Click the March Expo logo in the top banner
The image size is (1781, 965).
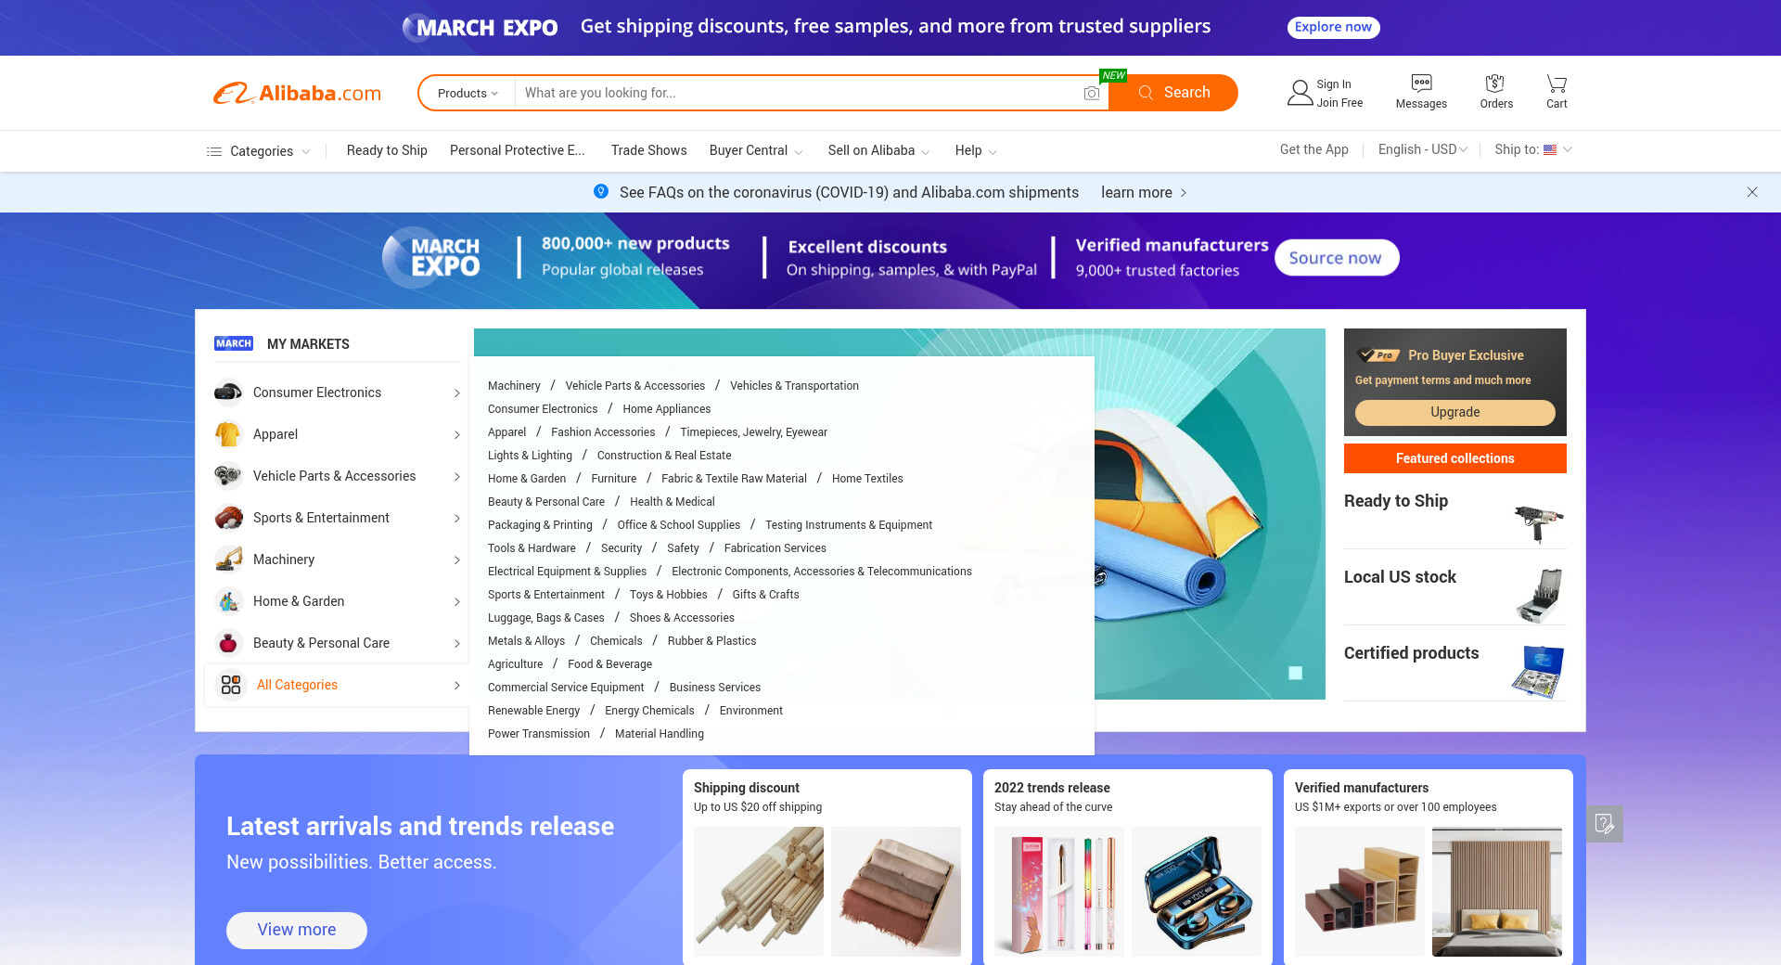[480, 27]
